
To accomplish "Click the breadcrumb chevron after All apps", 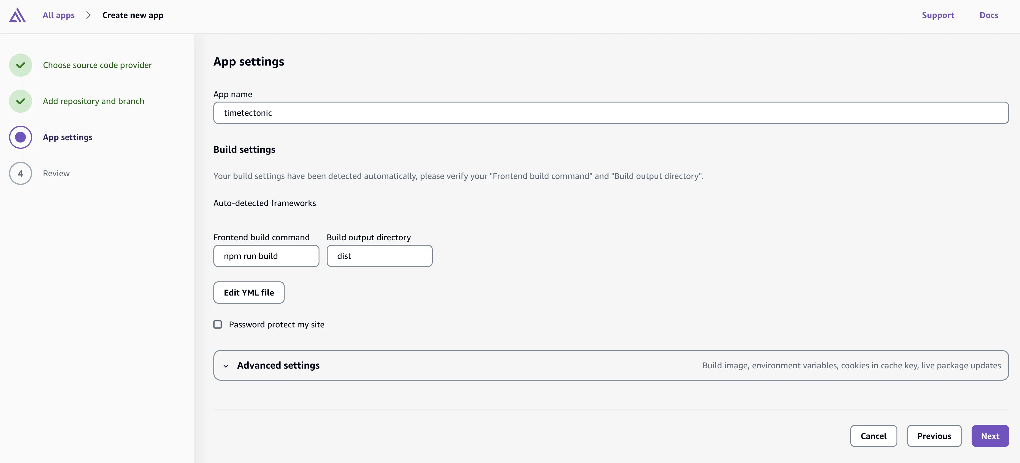I will [89, 15].
